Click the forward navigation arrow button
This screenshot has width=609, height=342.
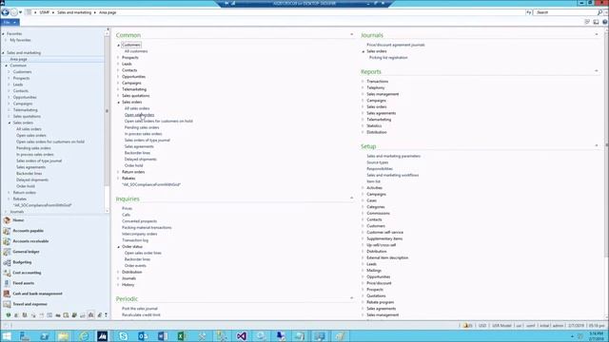[x=14, y=12]
